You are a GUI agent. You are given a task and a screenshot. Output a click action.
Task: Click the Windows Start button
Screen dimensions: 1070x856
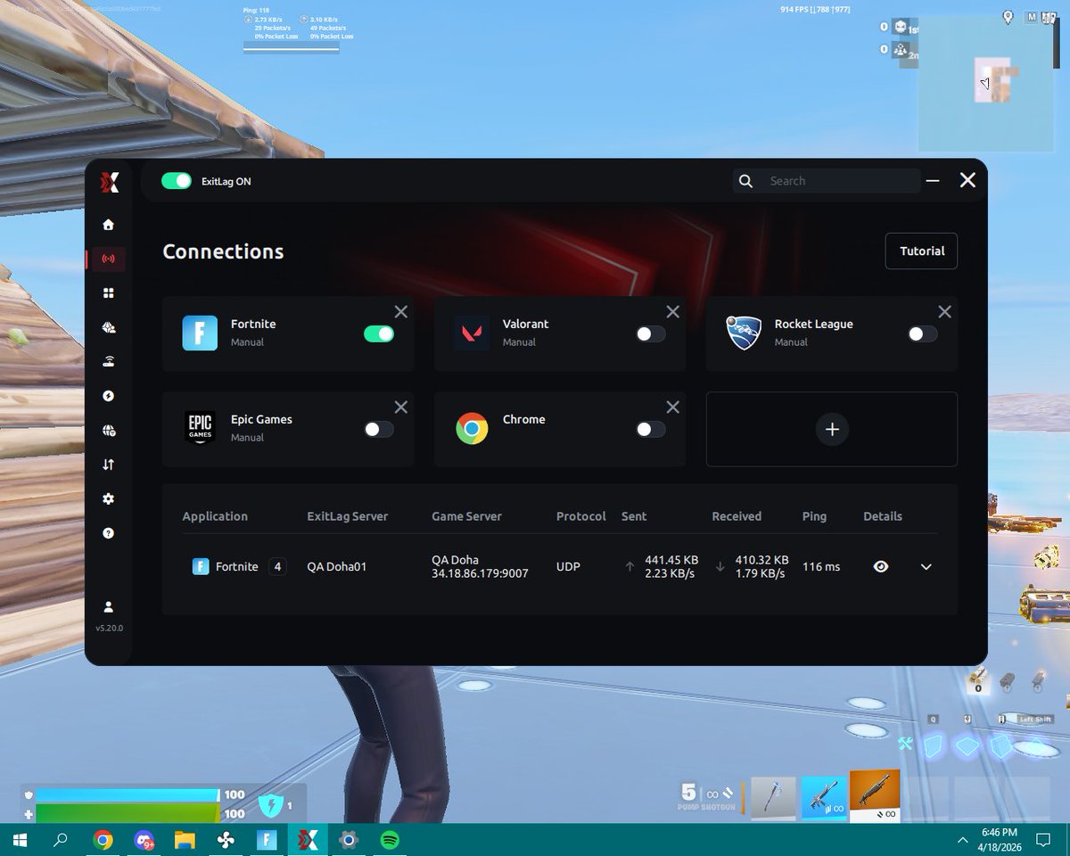point(20,840)
